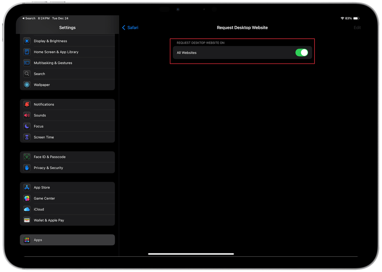
Task: Open Face ID & Passcode settings icon
Action: (x=27, y=157)
